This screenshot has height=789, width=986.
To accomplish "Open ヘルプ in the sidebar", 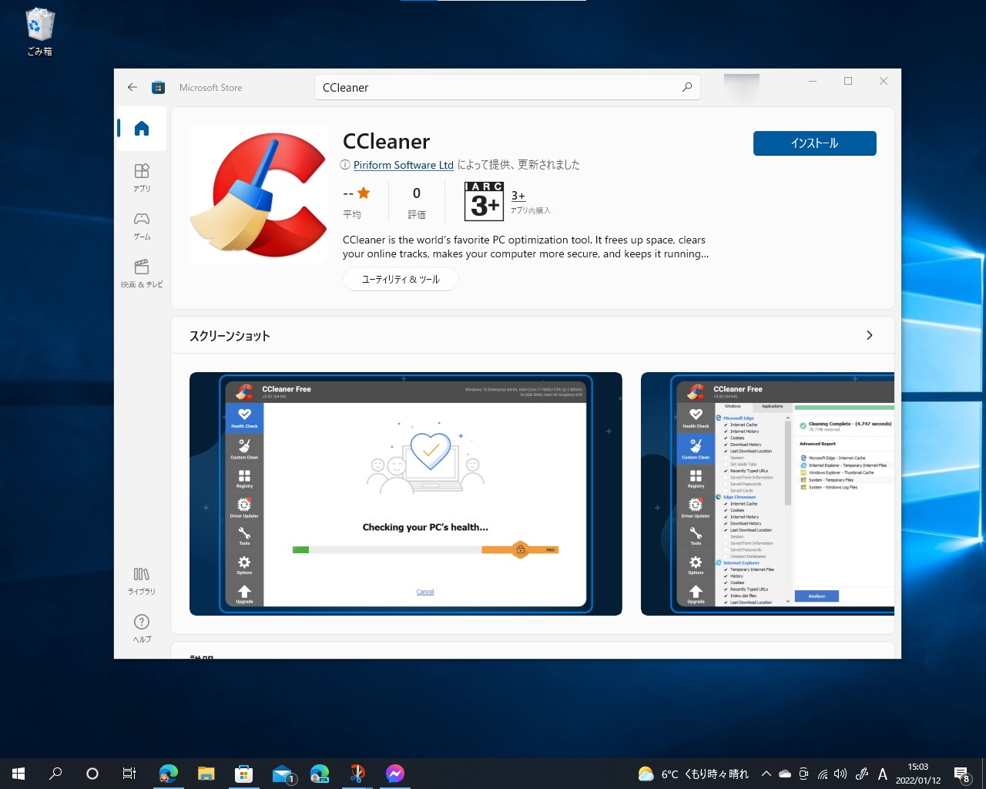I will (142, 629).
